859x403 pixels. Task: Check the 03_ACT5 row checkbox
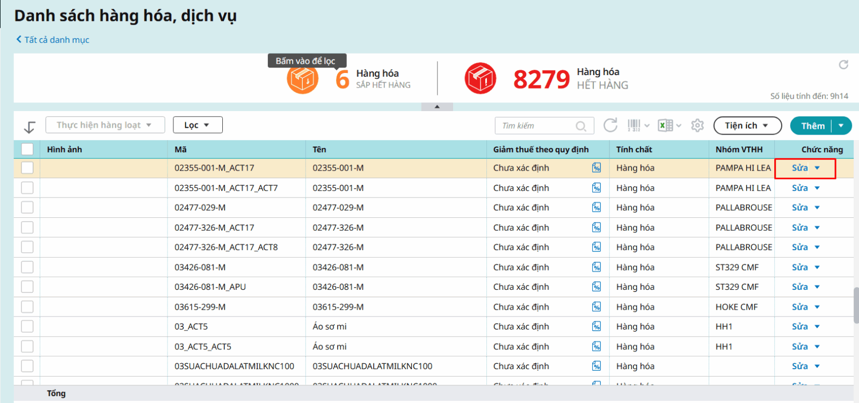[27, 327]
